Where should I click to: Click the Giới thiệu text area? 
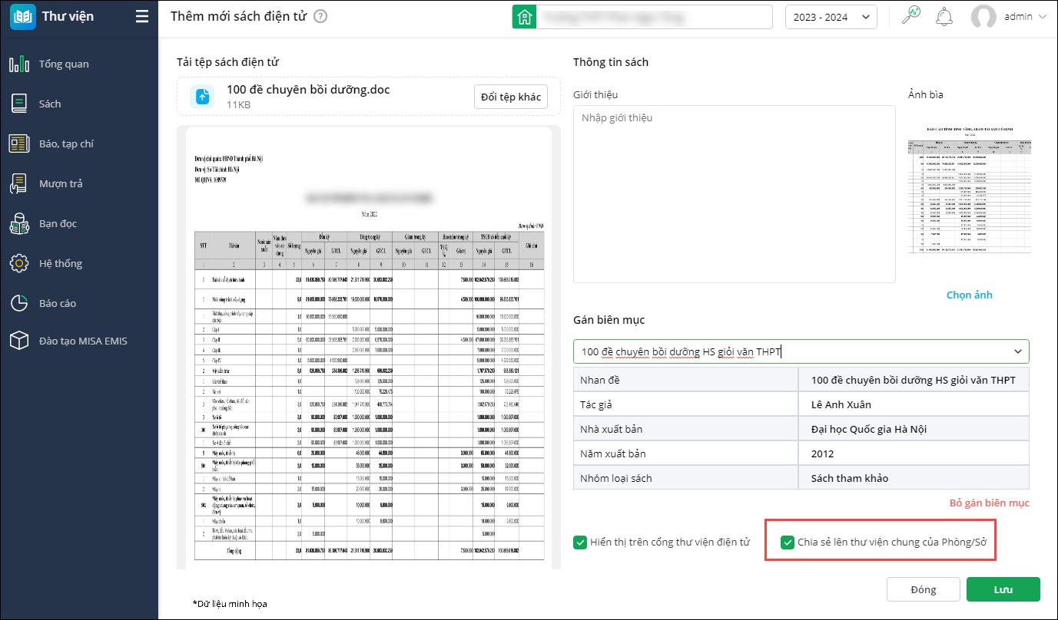734,193
